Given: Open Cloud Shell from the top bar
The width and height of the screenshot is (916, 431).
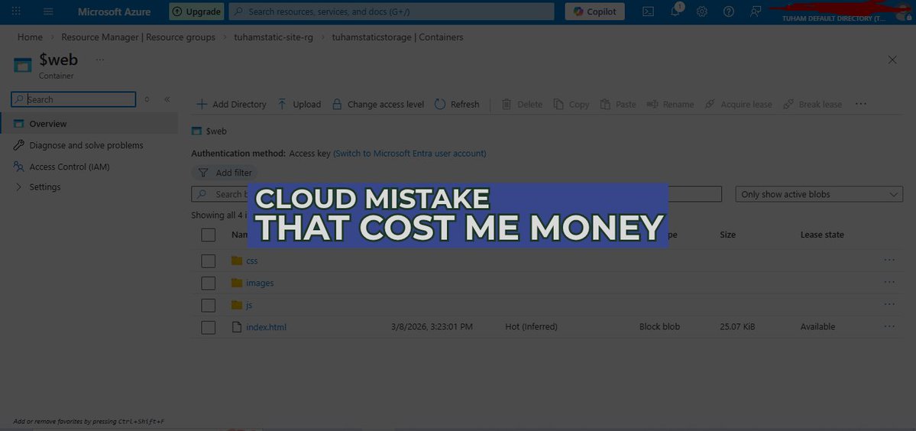Looking at the screenshot, I should point(648,11).
